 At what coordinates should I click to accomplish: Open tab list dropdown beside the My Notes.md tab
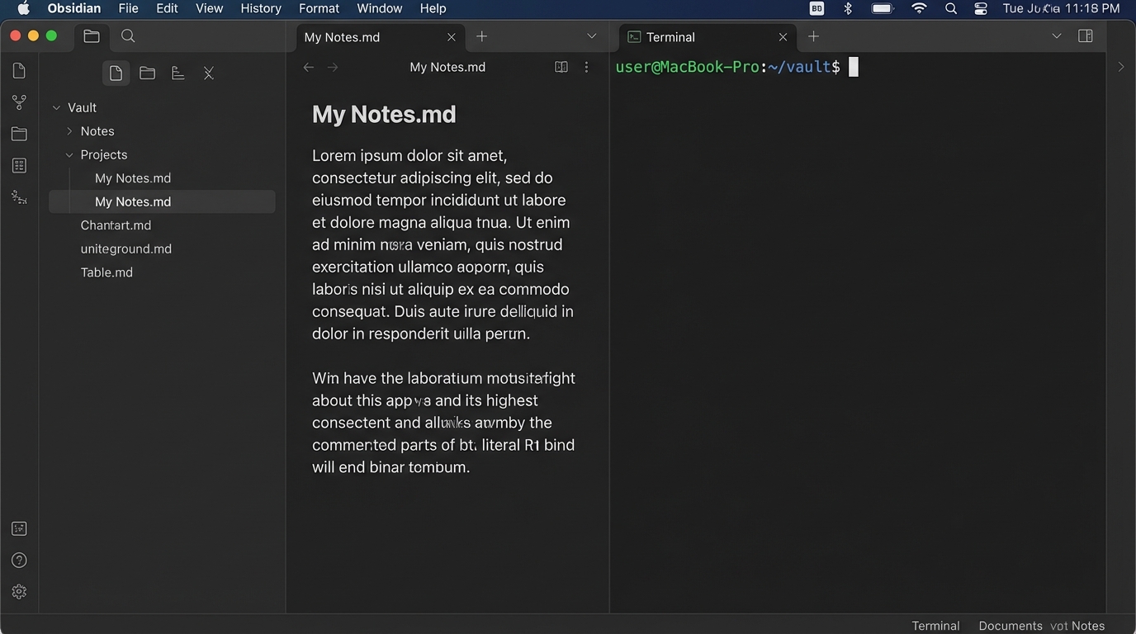coord(591,36)
